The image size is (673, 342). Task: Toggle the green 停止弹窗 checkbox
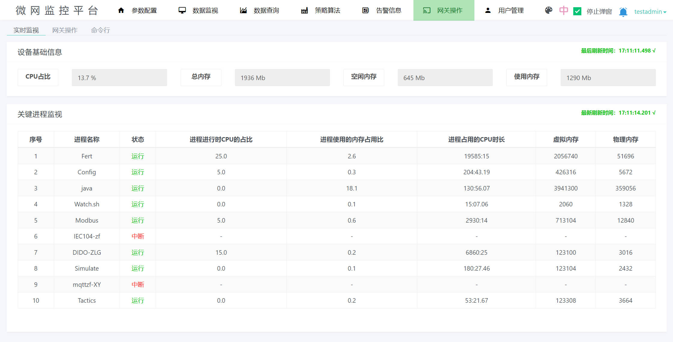click(577, 11)
